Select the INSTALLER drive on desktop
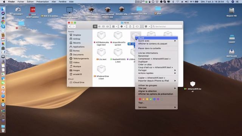The height and width of the screenshot is (136, 242). (x=231, y=51)
